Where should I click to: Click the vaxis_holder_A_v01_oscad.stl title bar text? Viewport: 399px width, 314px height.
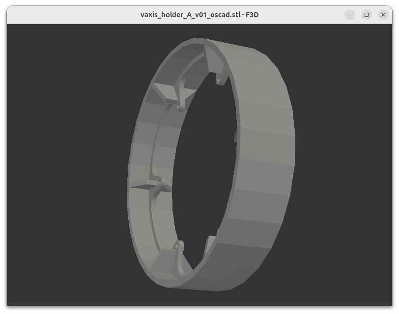click(x=199, y=15)
